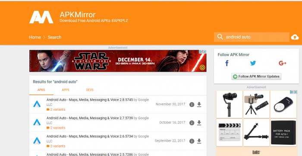
Task: Show info for Android Auto 2.8.5745
Action: pos(192,105)
